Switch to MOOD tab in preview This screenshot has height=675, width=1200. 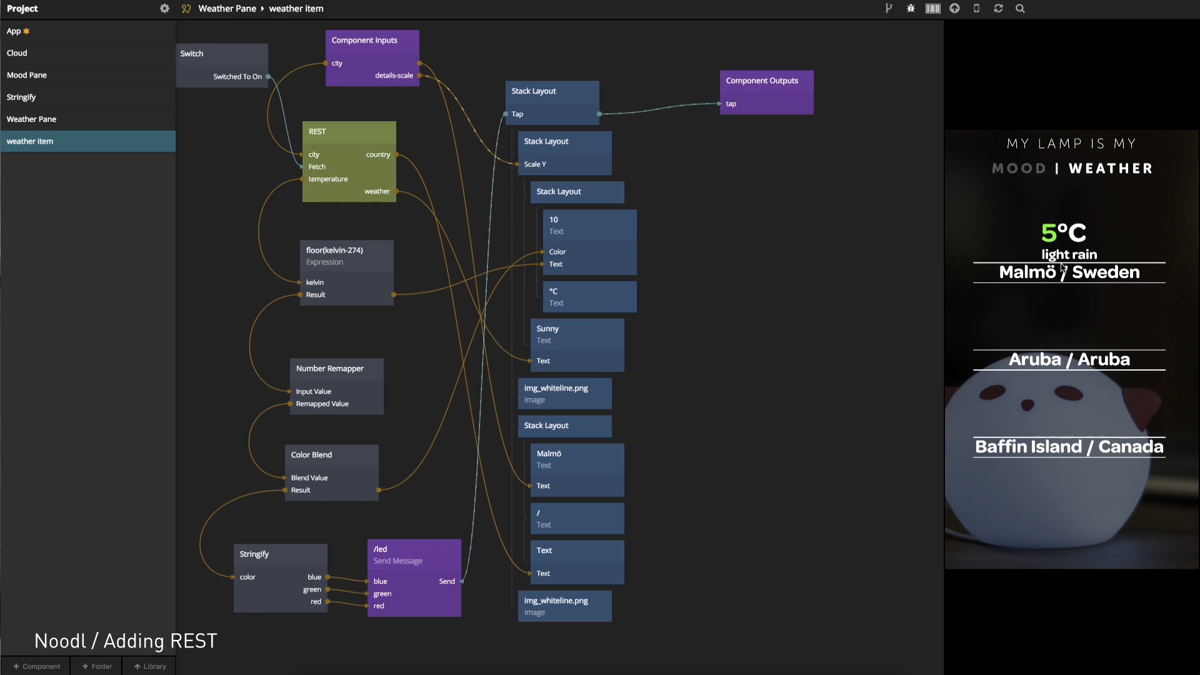point(1019,169)
